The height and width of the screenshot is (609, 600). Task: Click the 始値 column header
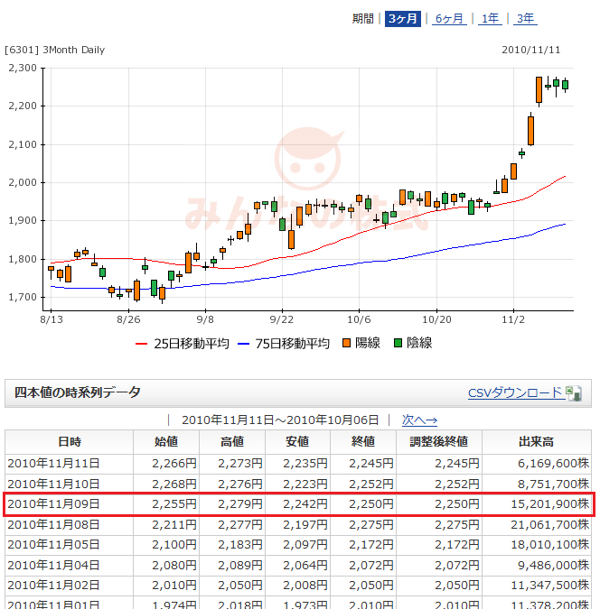(x=165, y=441)
